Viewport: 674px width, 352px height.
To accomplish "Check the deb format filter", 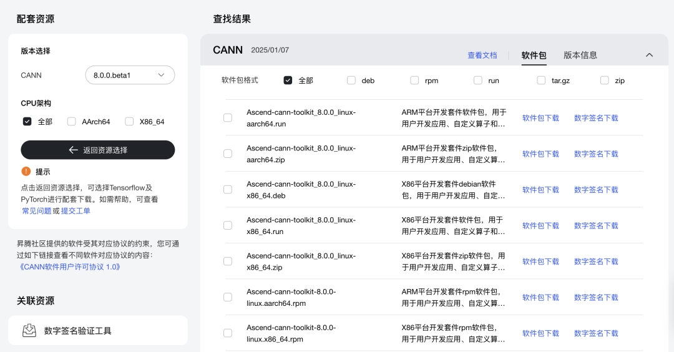I will tap(351, 81).
